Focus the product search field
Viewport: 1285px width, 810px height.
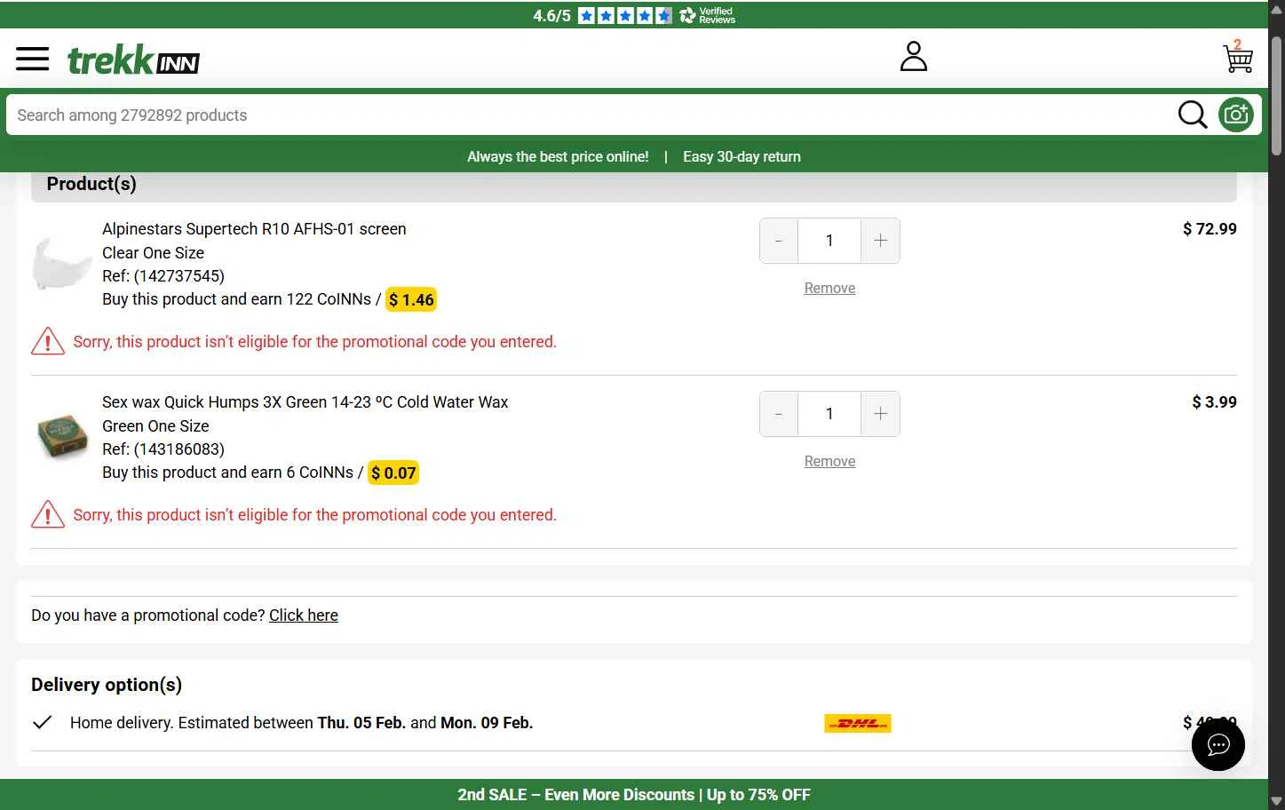click(591, 115)
